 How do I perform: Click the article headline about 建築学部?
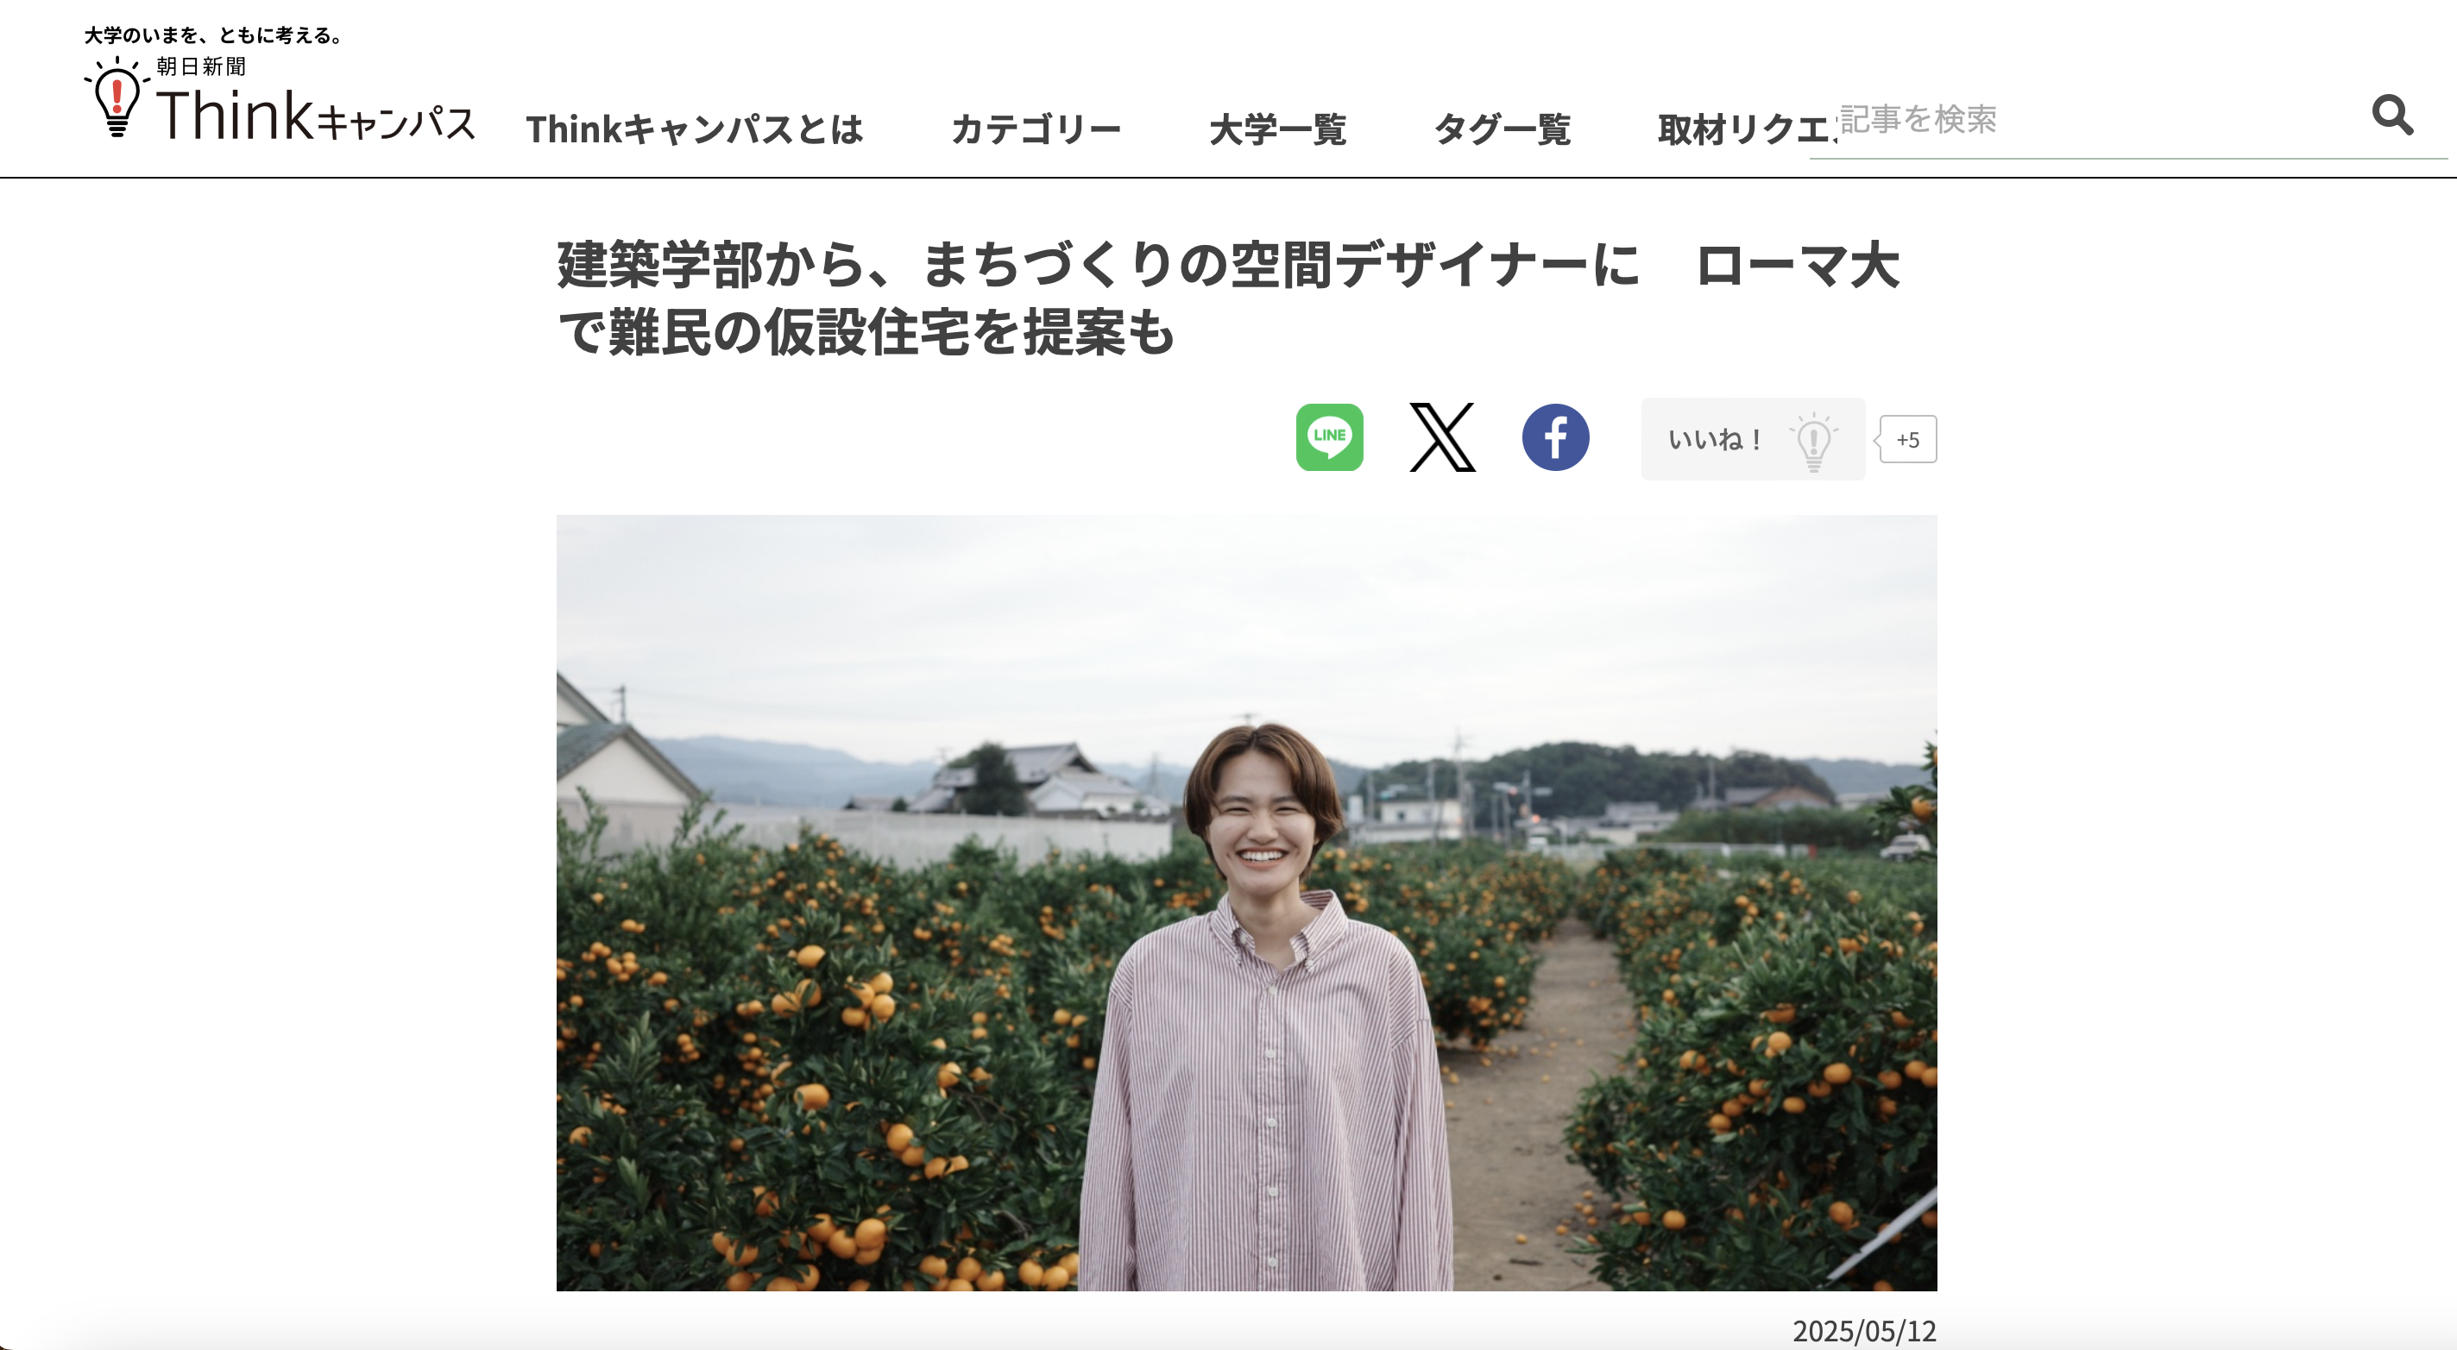[1229, 298]
